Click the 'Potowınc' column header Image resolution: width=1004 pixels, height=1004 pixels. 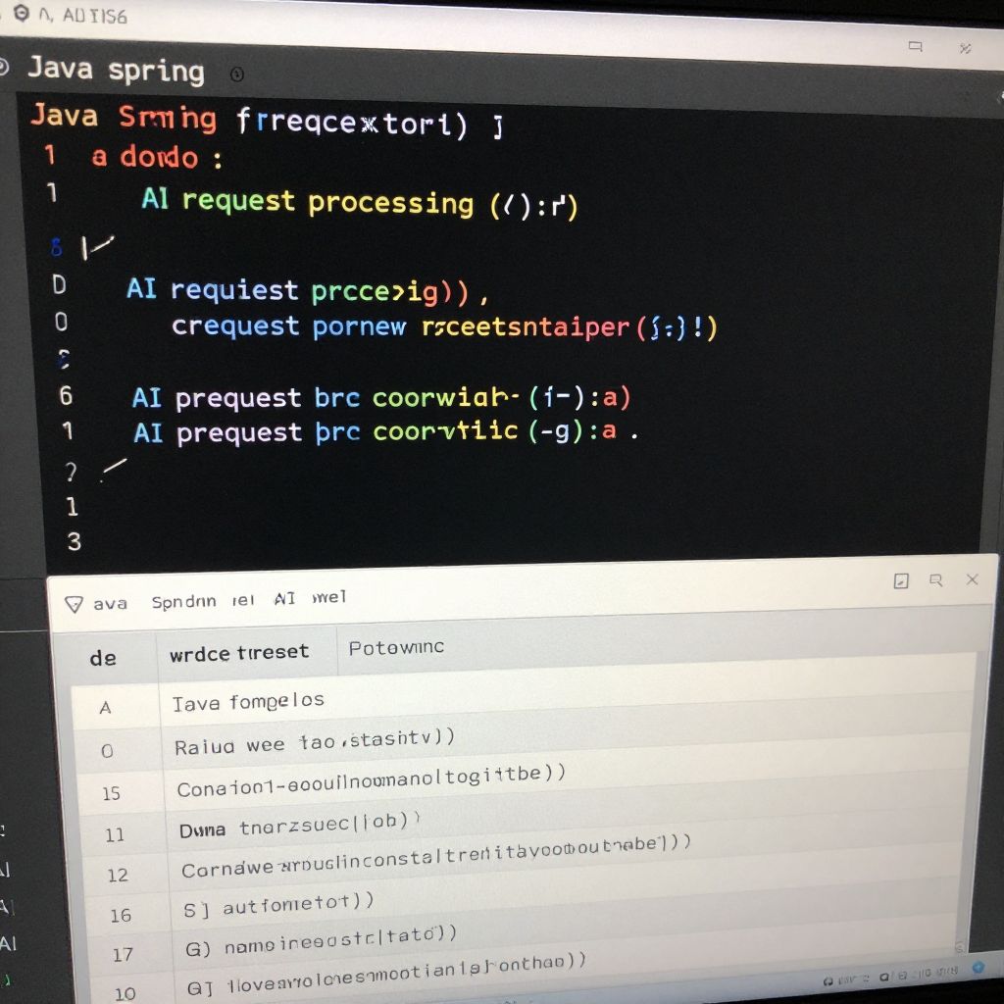click(x=396, y=647)
